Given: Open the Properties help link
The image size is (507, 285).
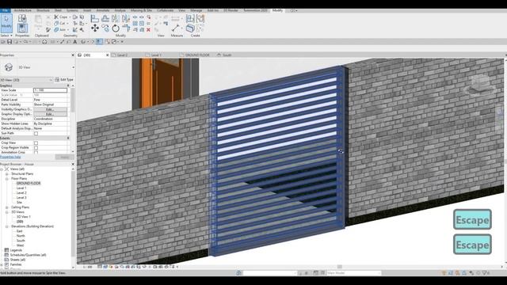Looking at the screenshot, I should (10, 157).
